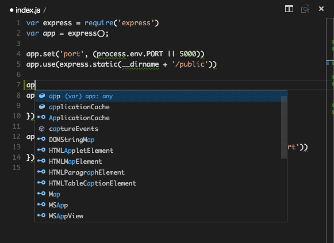Click the suggestion list scrollbar thumb
Screen dimensions: 334x243
pyautogui.click(x=284, y=127)
